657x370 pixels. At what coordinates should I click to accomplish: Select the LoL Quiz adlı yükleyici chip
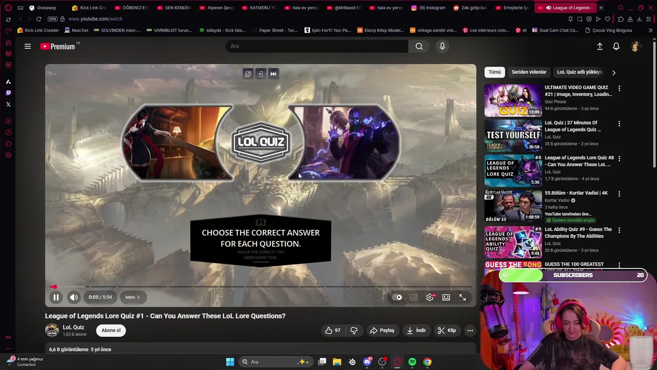[579, 72]
